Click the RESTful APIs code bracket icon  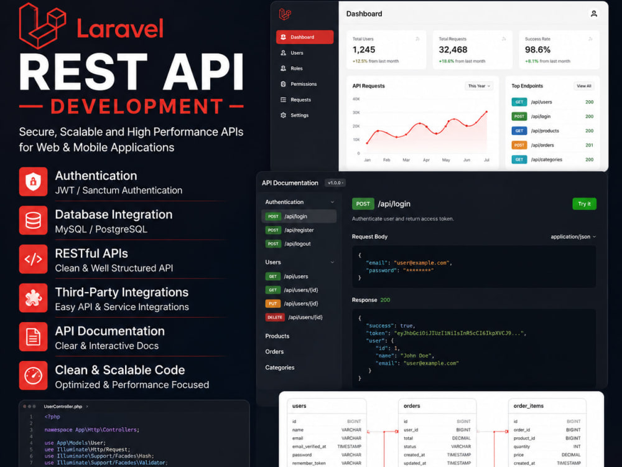pyautogui.click(x=34, y=259)
